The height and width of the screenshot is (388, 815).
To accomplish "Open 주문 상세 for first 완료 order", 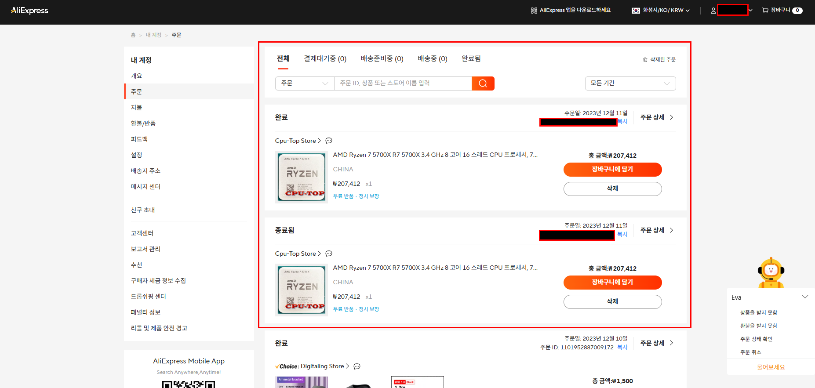I will tap(657, 117).
